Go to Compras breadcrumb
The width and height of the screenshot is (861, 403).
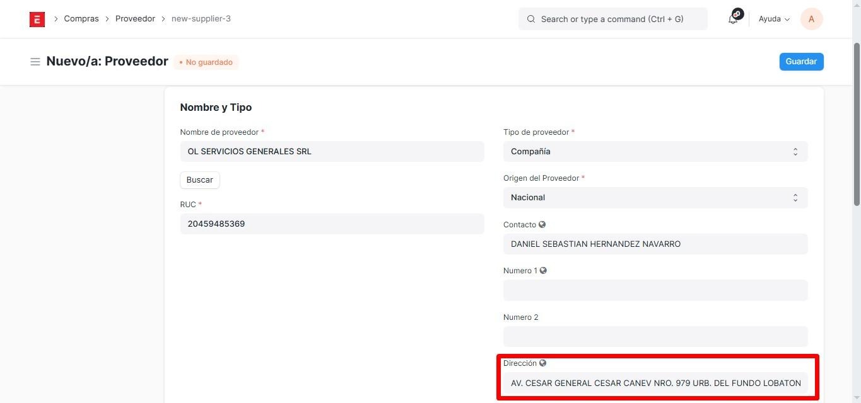(x=81, y=19)
